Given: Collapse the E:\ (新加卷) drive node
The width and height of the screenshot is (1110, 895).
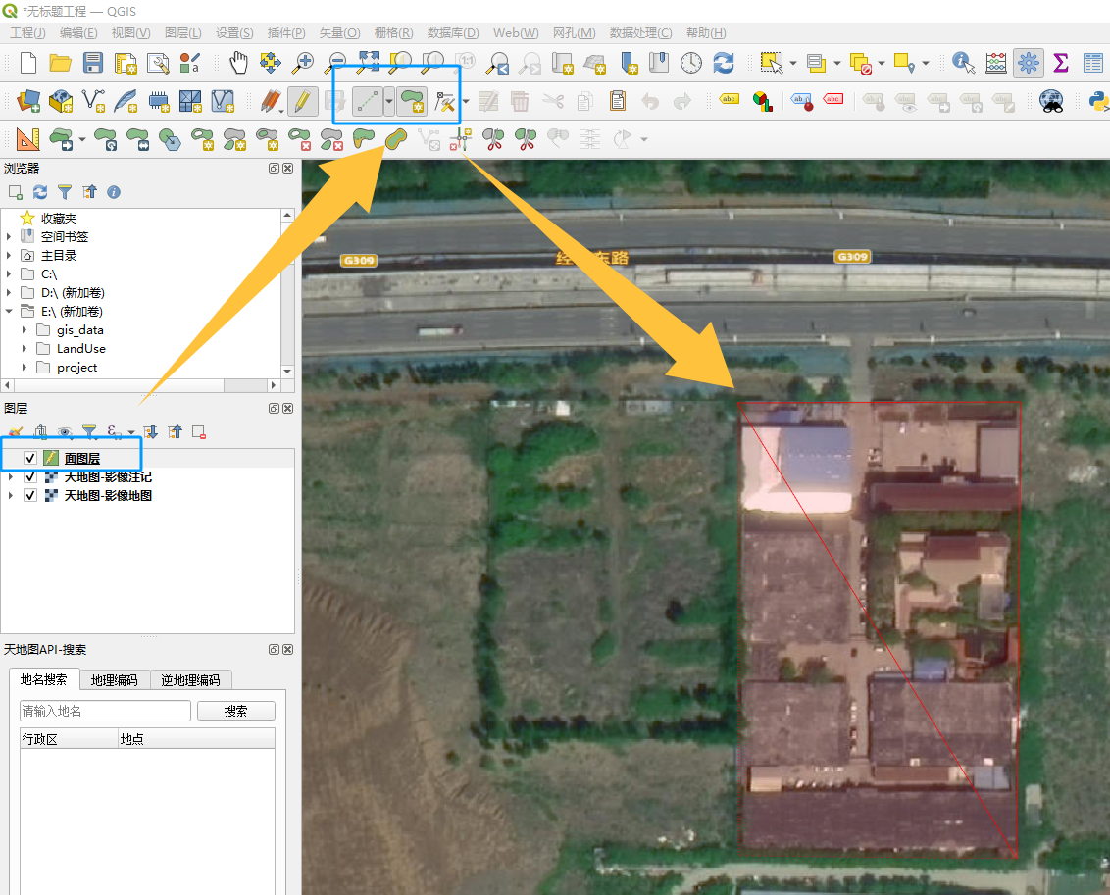Looking at the screenshot, I should coord(9,312).
